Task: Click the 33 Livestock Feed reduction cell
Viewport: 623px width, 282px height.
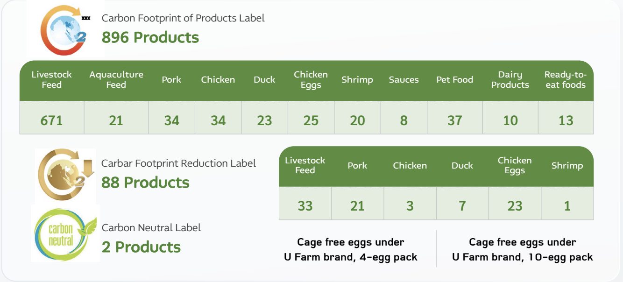Action: [x=305, y=206]
